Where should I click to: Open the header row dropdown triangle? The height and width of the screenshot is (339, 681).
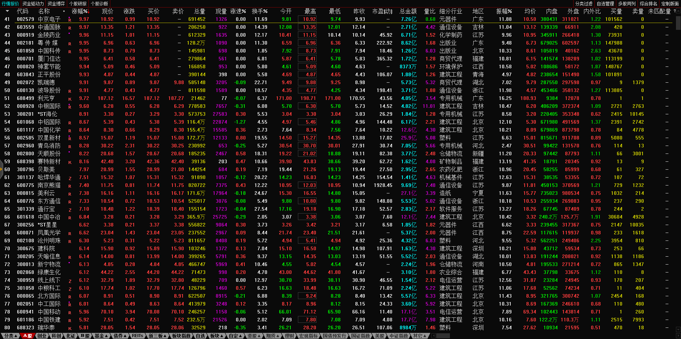pyautogui.click(x=7, y=11)
